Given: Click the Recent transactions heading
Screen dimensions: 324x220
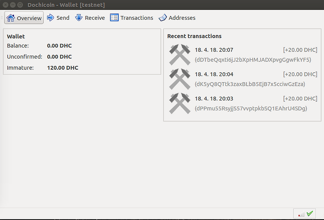Looking at the screenshot, I should (194, 36).
